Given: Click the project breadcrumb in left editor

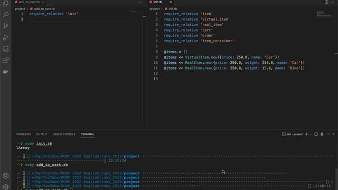Looking at the screenshot, I should [x=20, y=9].
